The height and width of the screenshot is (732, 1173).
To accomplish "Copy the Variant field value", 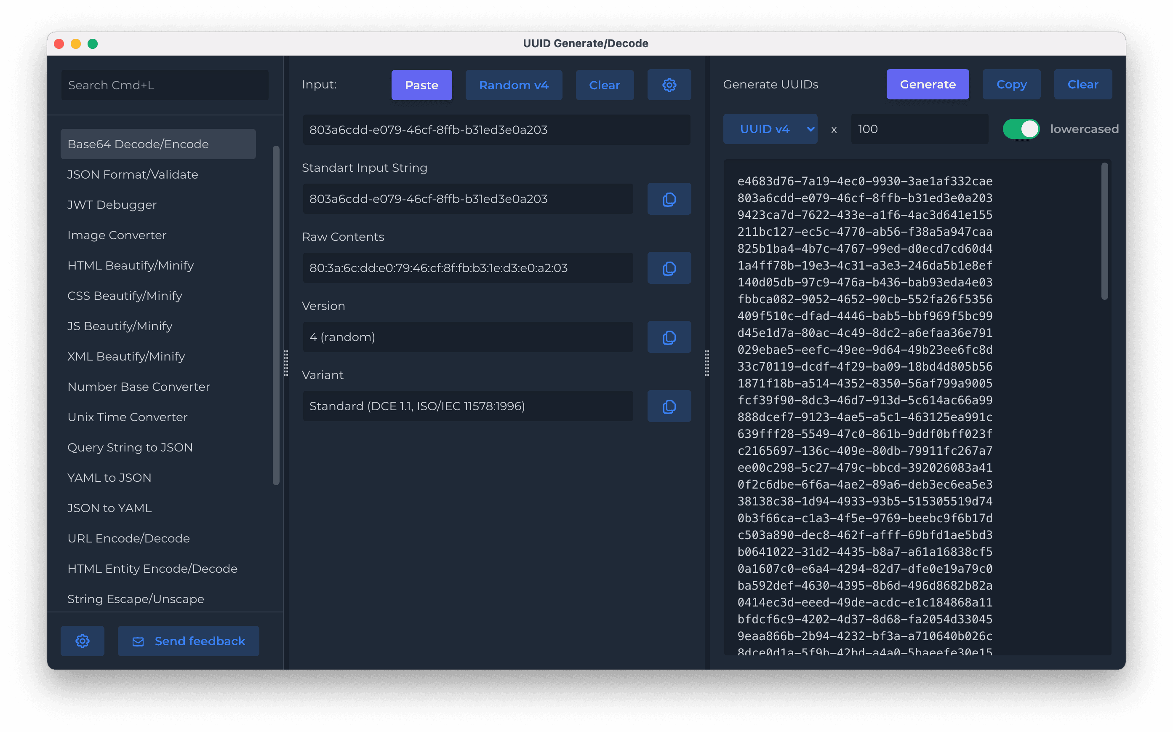I will (669, 406).
